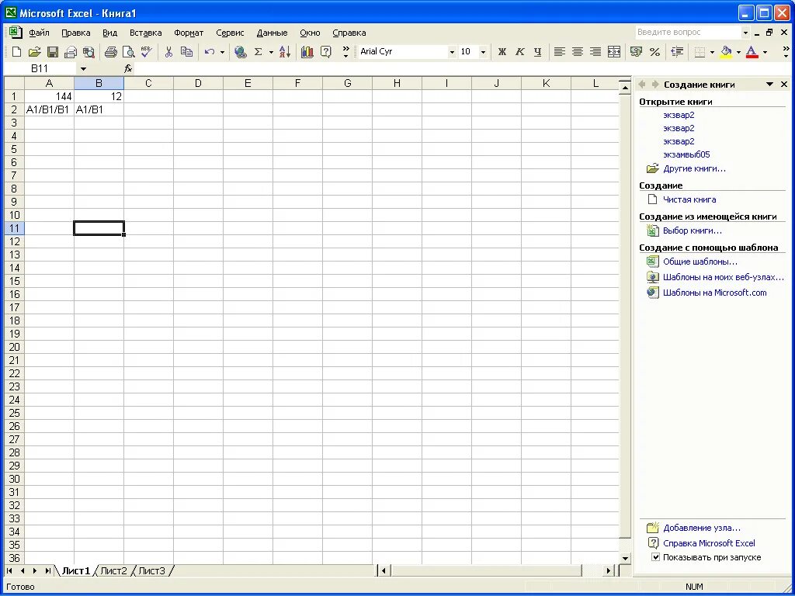Open Excel help question-mark icon
Viewport: 795px width, 596px height.
click(x=325, y=52)
